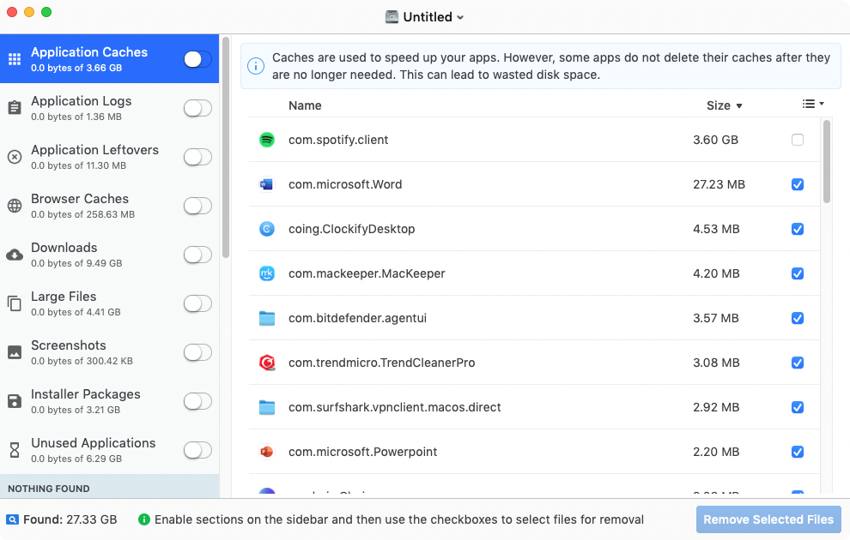Click the Microsoft Word app icon
Screen dimensions: 850x540
[267, 184]
